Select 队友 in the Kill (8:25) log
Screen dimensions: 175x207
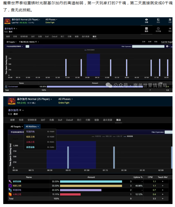(x=6, y=32)
